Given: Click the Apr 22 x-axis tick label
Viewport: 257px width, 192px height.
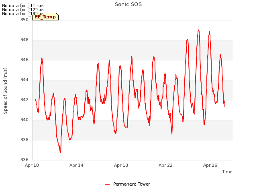Looking at the screenshot, I should pyautogui.click(x=165, y=165).
